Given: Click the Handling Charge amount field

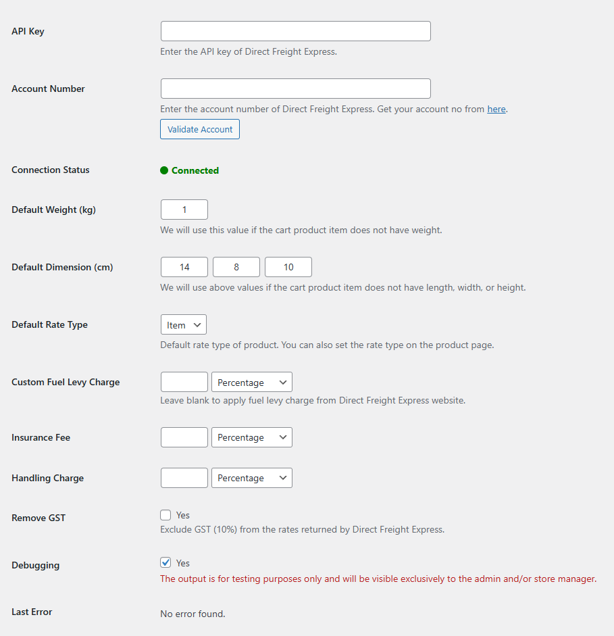Looking at the screenshot, I should pos(184,478).
